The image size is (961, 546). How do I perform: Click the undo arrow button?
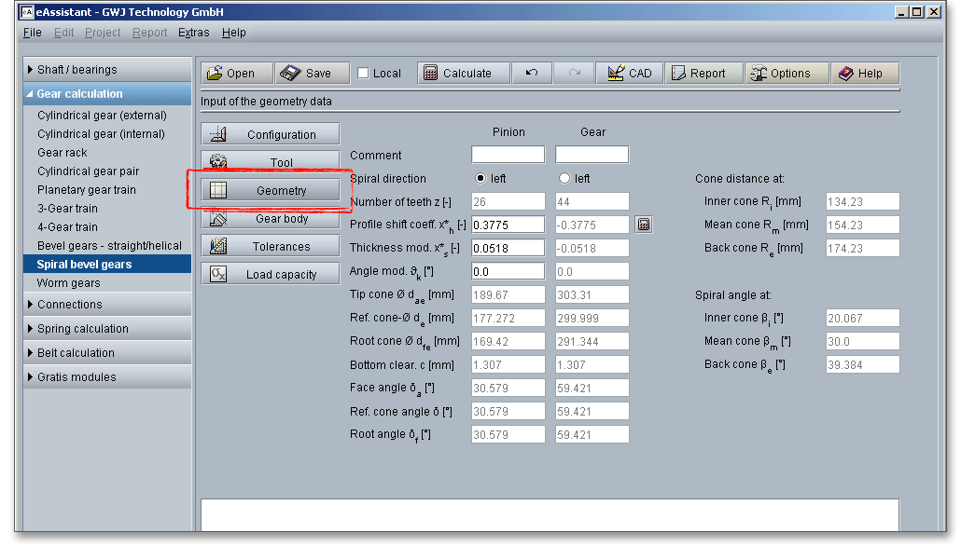(532, 74)
